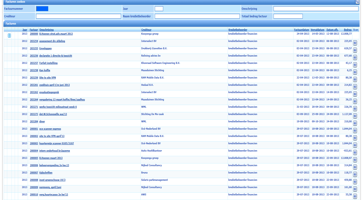Sort by the Kredietbeheerder column header
The height and width of the screenshot is (200, 363).
(238, 30)
